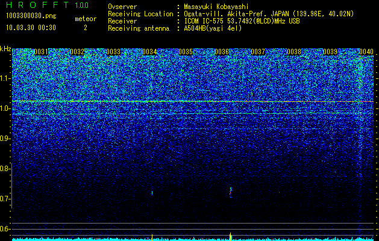Click the meteor count value 2
The image size is (379, 241).
(x=86, y=28)
